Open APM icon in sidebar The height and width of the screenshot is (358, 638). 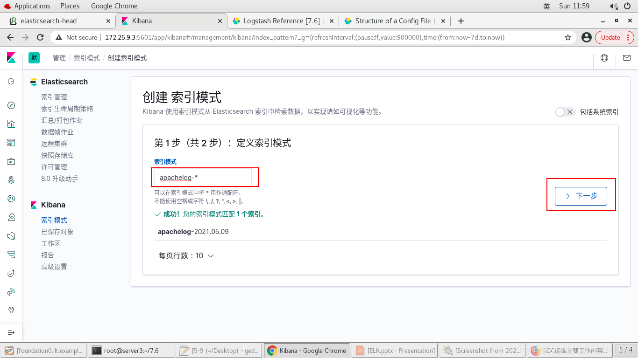pyautogui.click(x=11, y=255)
